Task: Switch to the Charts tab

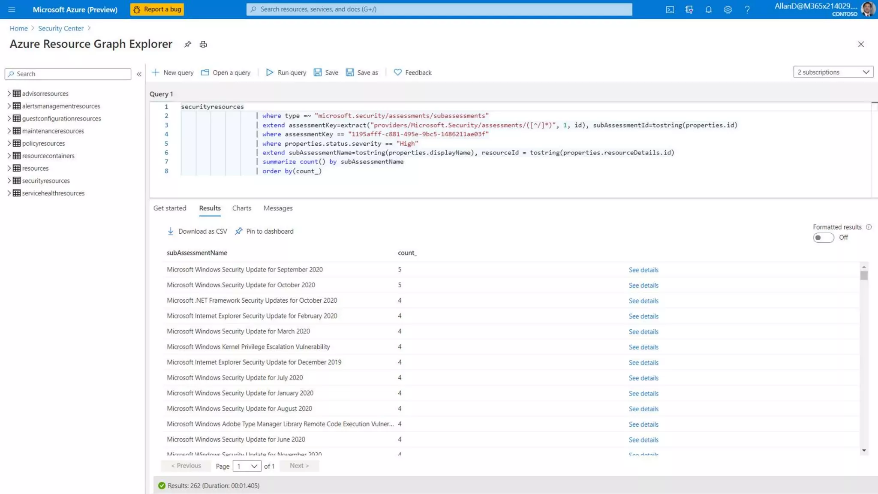Action: tap(241, 208)
